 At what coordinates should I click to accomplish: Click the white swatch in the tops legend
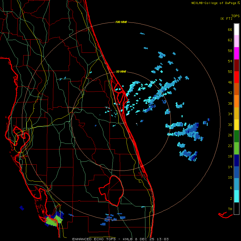[236, 29]
